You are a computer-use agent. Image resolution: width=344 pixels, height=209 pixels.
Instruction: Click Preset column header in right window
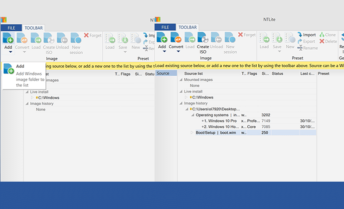click(324, 74)
